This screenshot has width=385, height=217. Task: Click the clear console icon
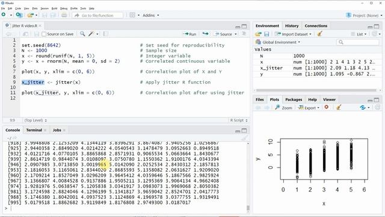(x=244, y=138)
